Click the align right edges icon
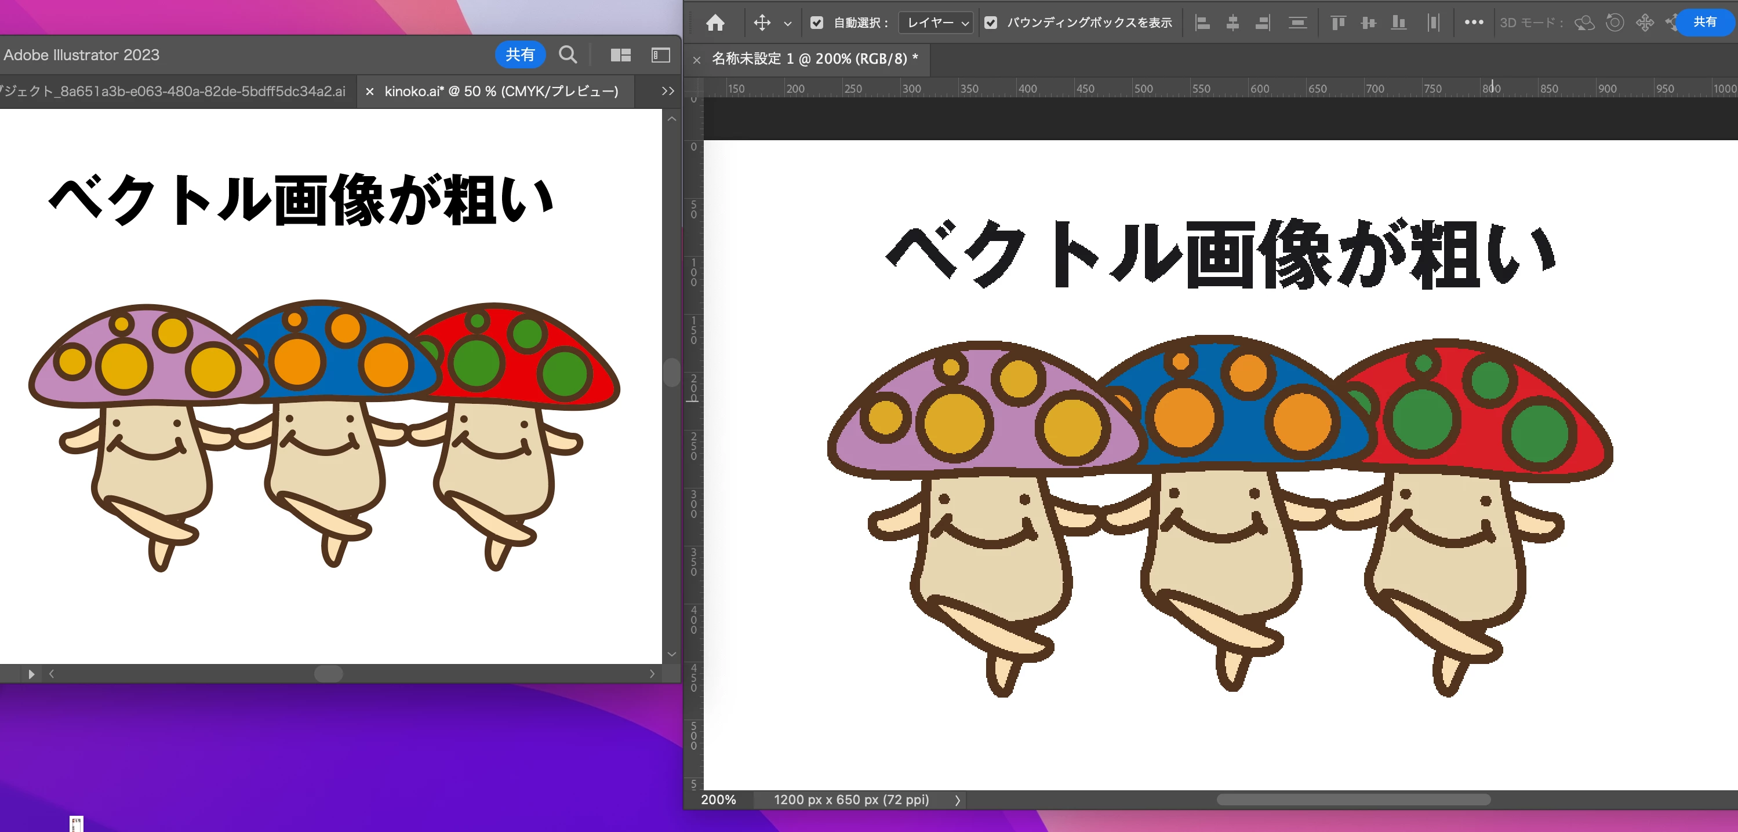 (x=1263, y=23)
